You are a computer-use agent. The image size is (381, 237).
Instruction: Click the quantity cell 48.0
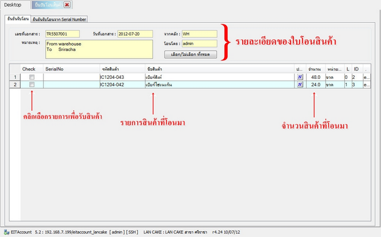[x=316, y=77]
